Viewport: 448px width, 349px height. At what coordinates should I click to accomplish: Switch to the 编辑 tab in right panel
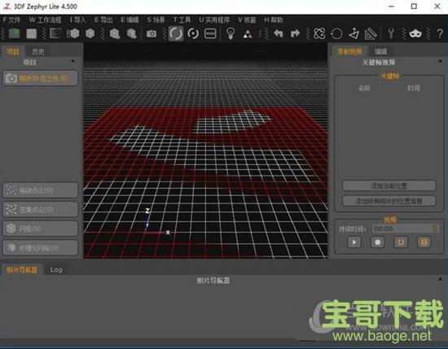tap(380, 51)
